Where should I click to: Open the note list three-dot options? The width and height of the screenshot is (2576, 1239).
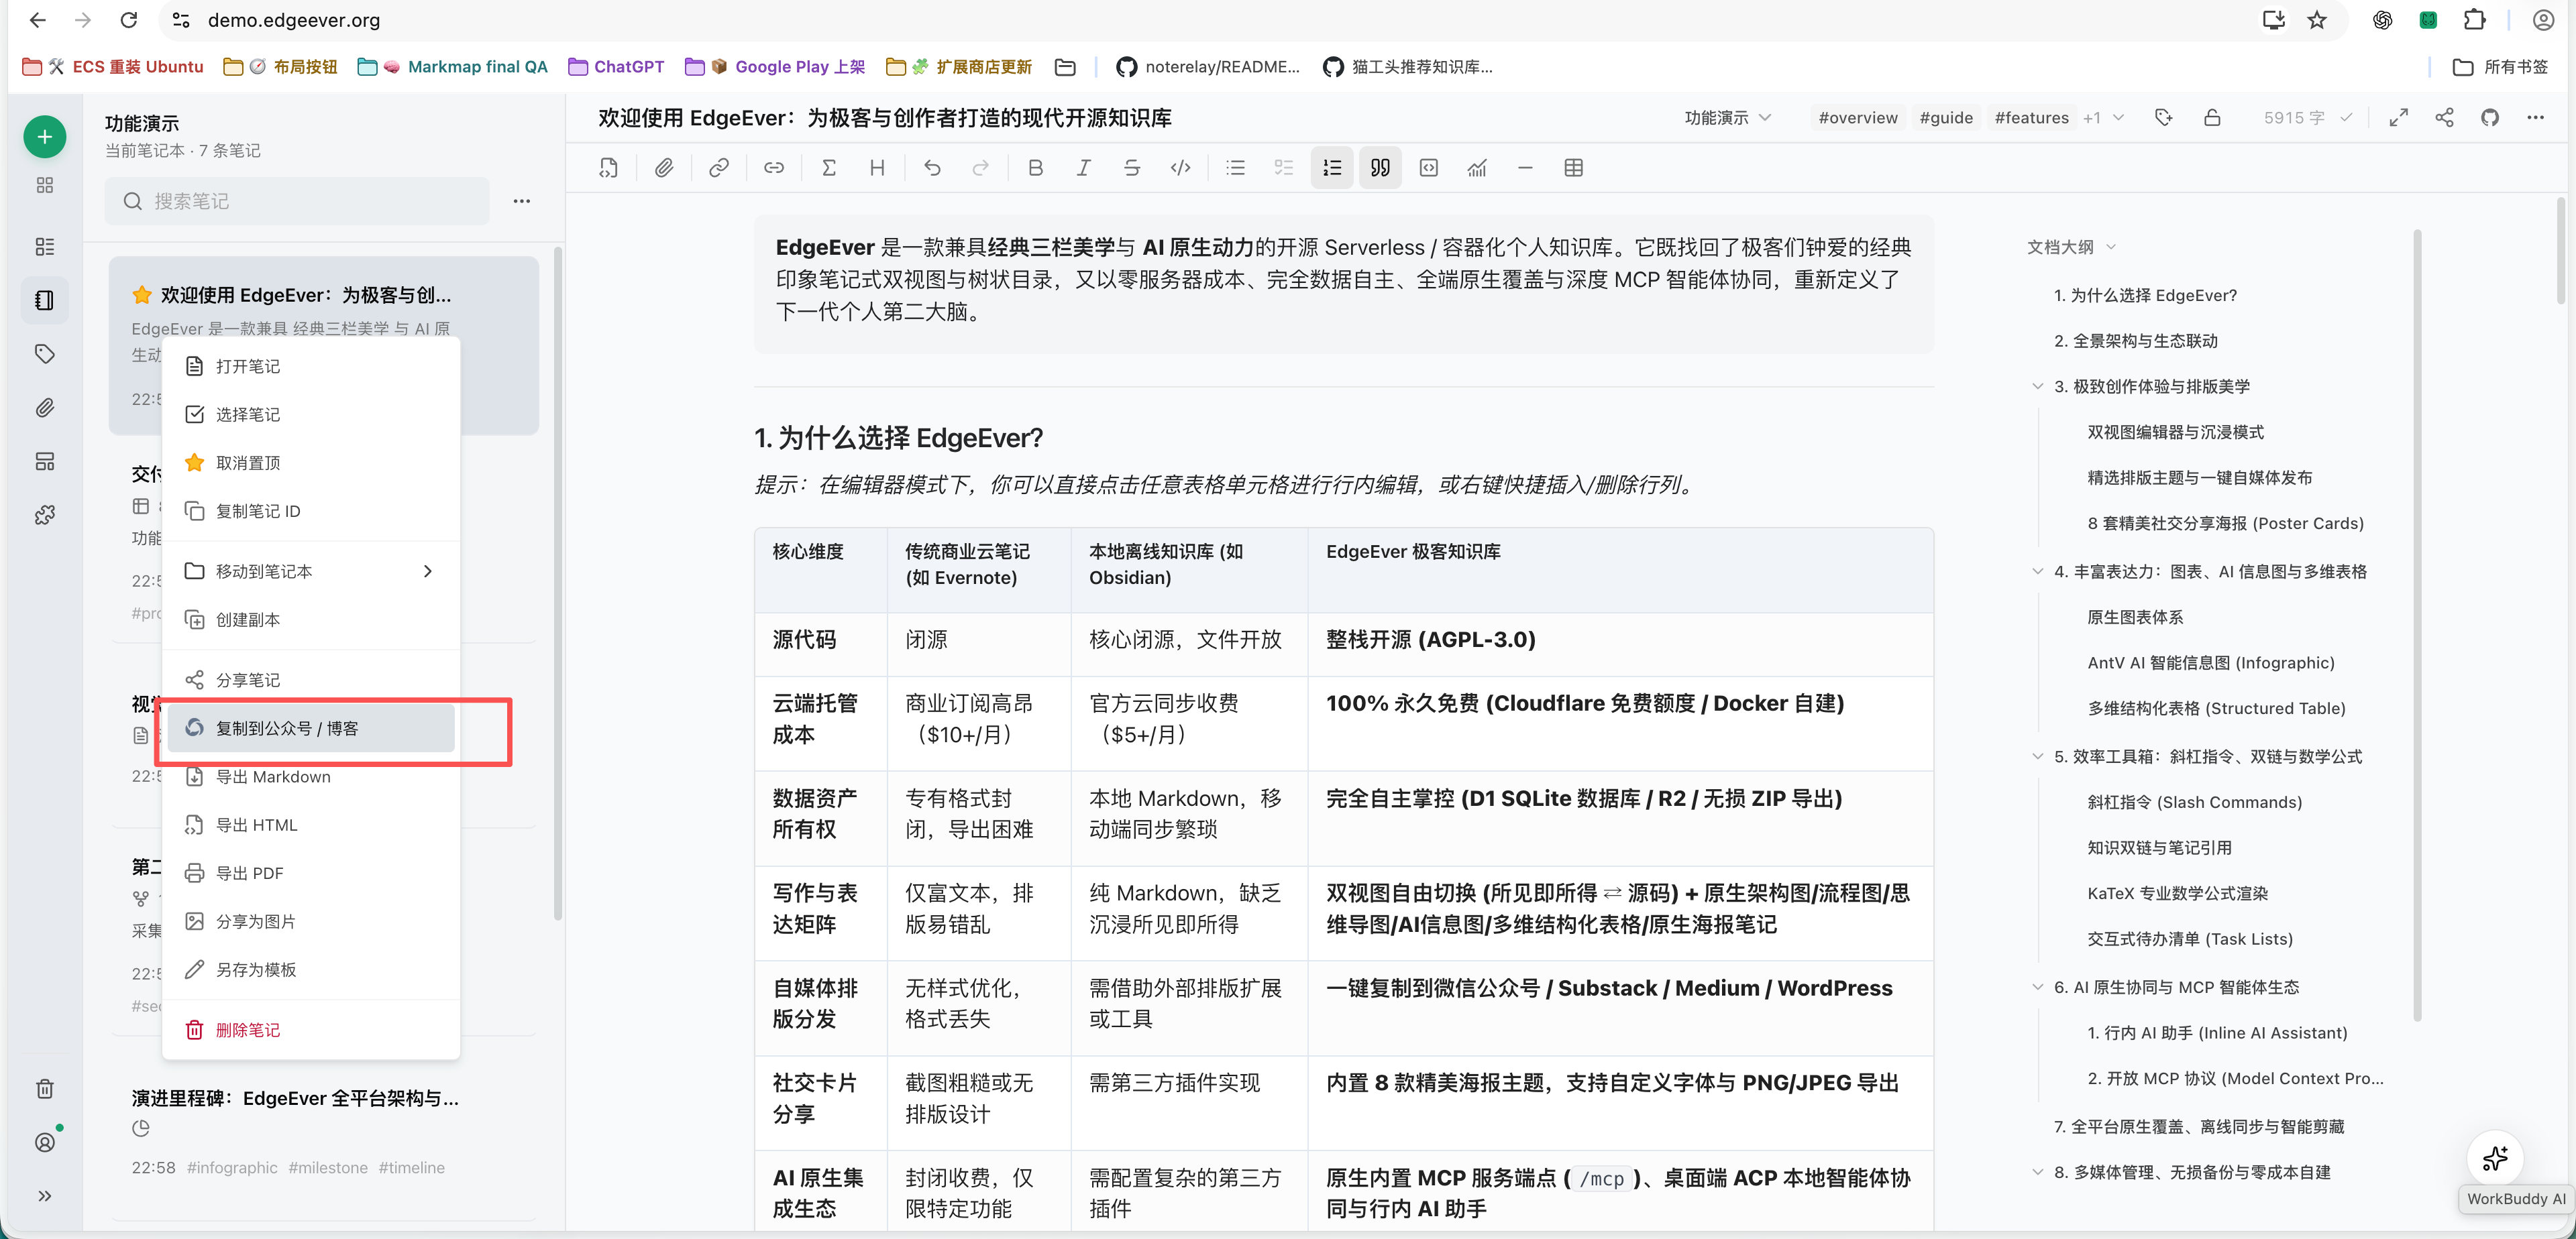[522, 201]
